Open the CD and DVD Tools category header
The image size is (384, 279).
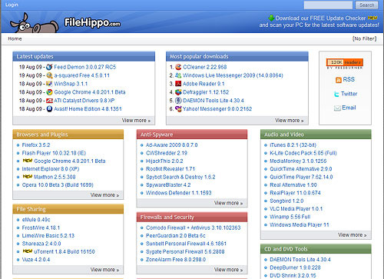tap(286, 249)
